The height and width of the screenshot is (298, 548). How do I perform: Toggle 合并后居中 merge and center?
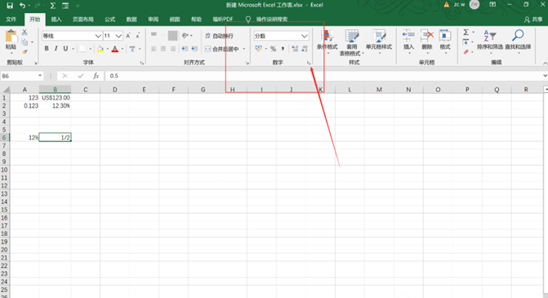(x=221, y=49)
